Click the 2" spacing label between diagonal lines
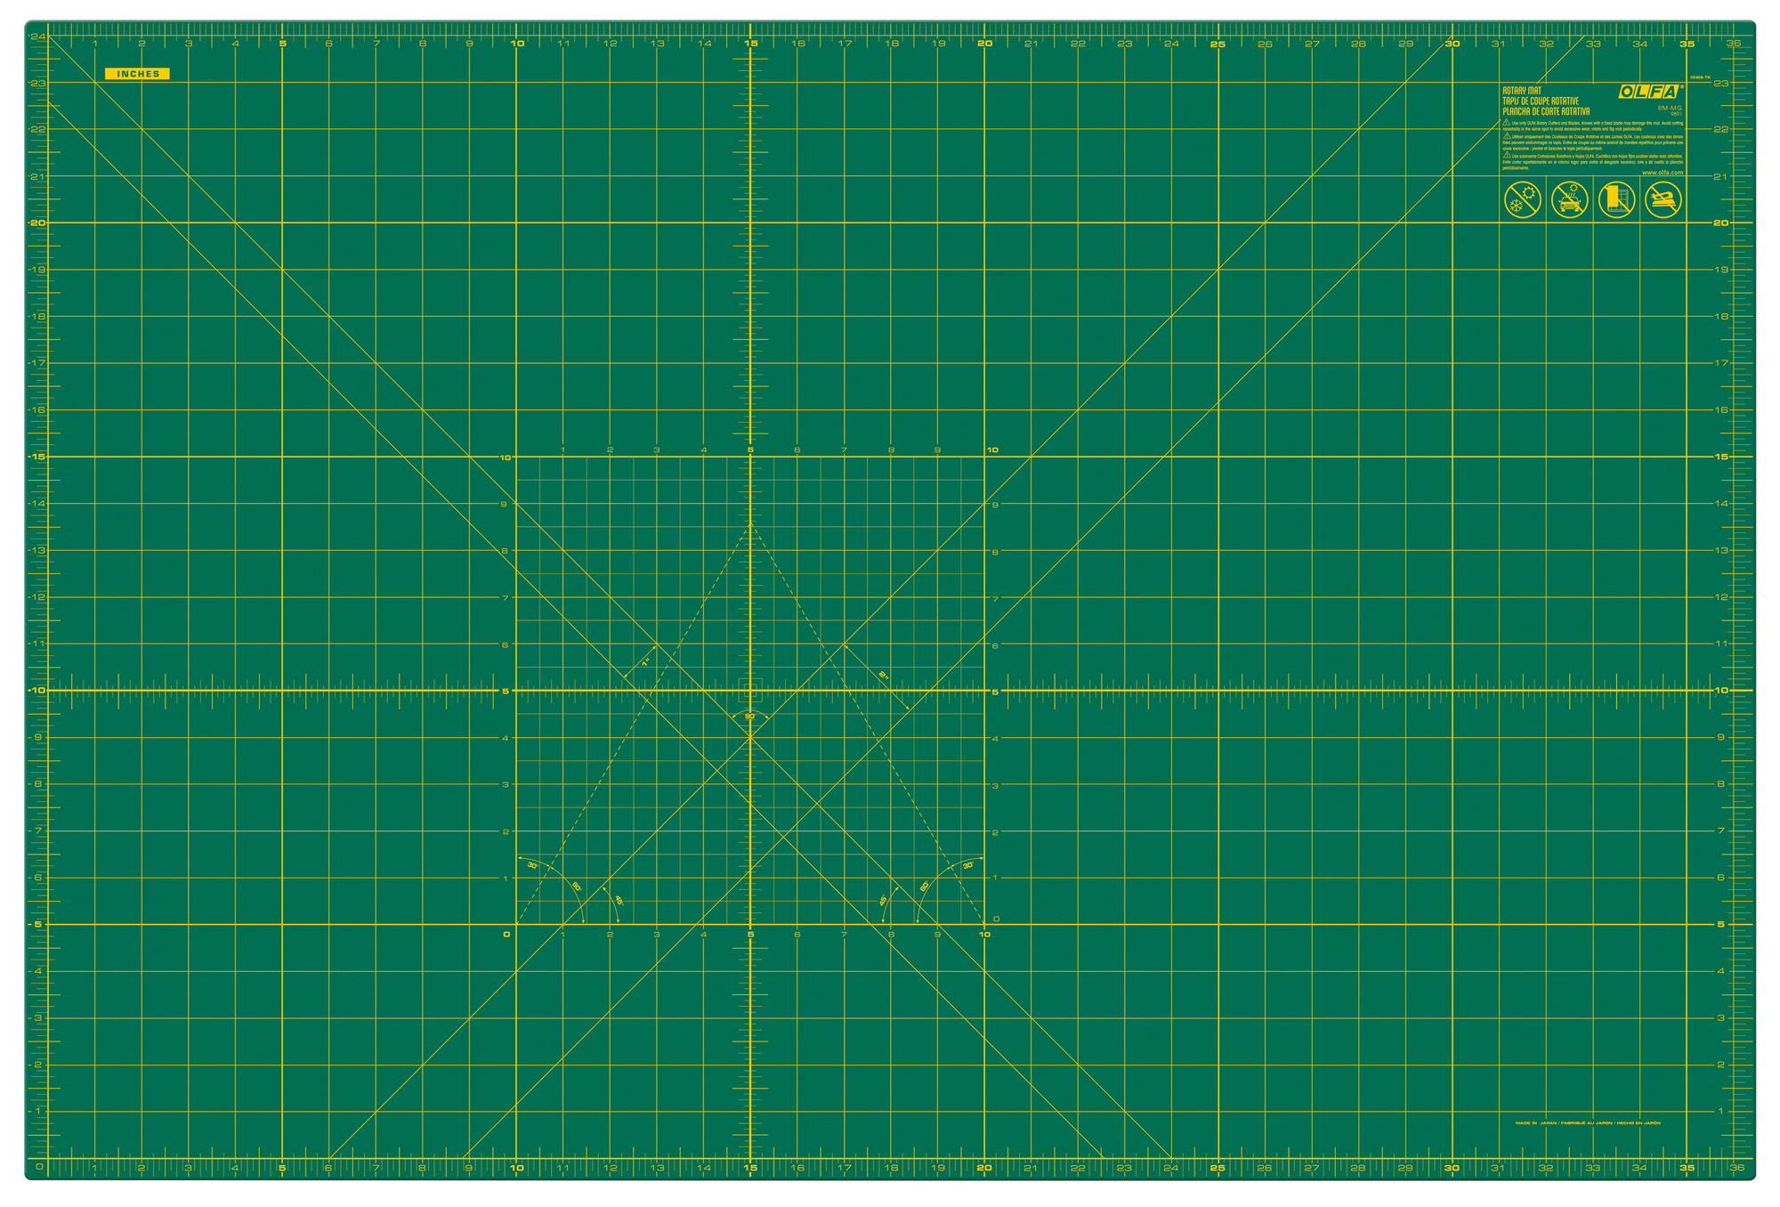The width and height of the screenshot is (1780, 1207). pos(884,676)
